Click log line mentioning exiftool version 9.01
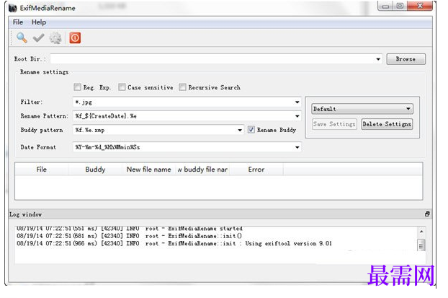 click(x=174, y=243)
